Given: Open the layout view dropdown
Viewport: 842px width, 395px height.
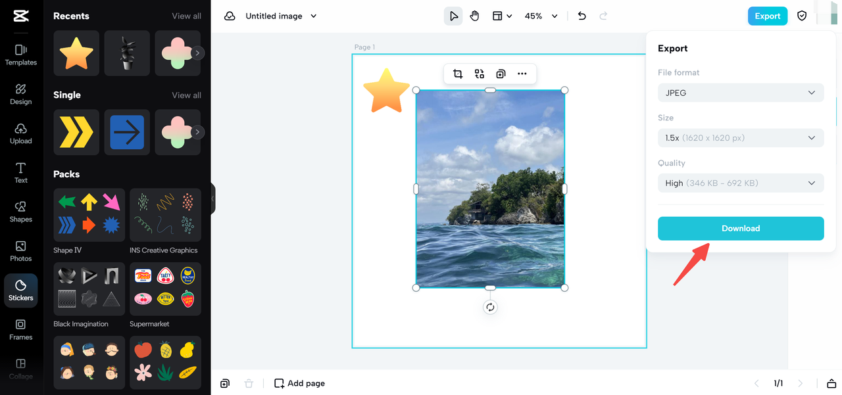Looking at the screenshot, I should [x=502, y=16].
